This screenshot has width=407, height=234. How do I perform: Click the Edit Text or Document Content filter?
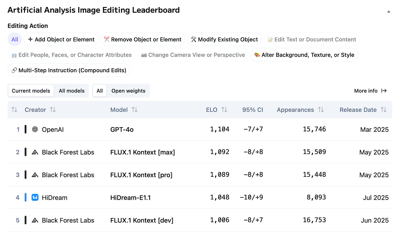[311, 39]
